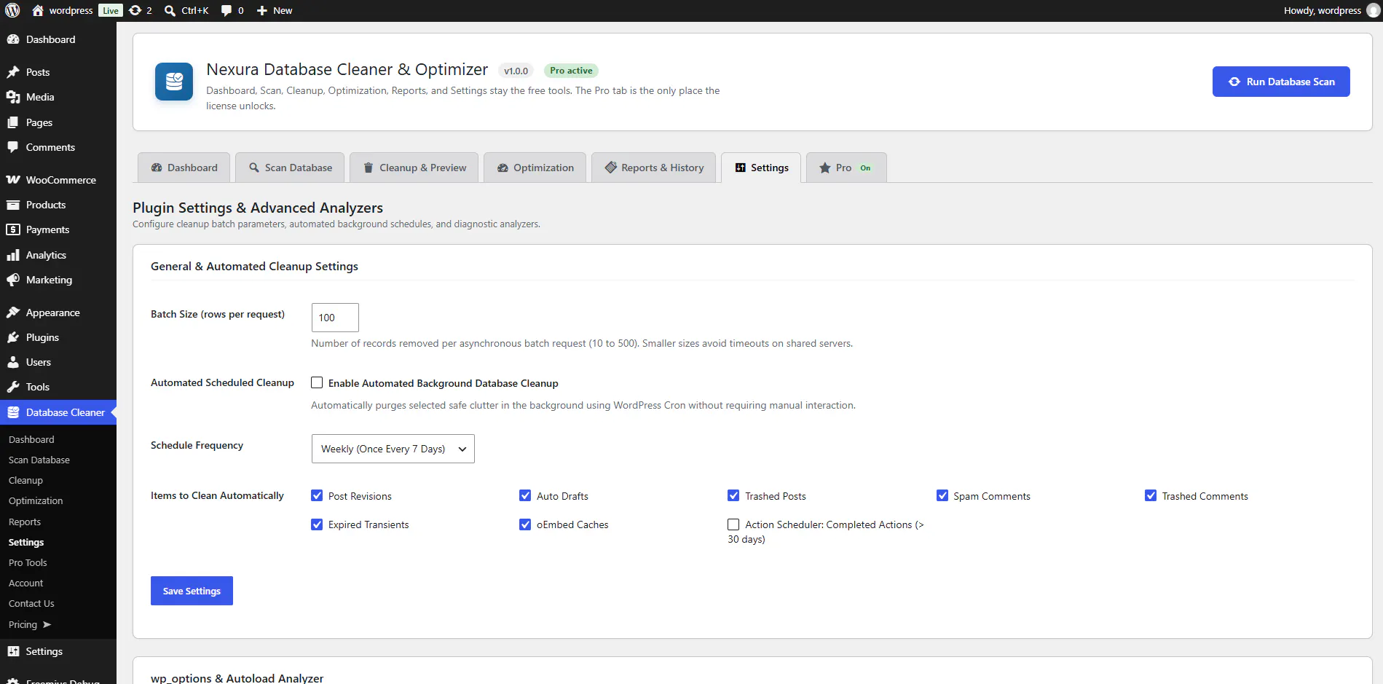This screenshot has height=684, width=1383.
Task: Open Pro Tools link in sidebar submenu
Action: click(x=28, y=562)
